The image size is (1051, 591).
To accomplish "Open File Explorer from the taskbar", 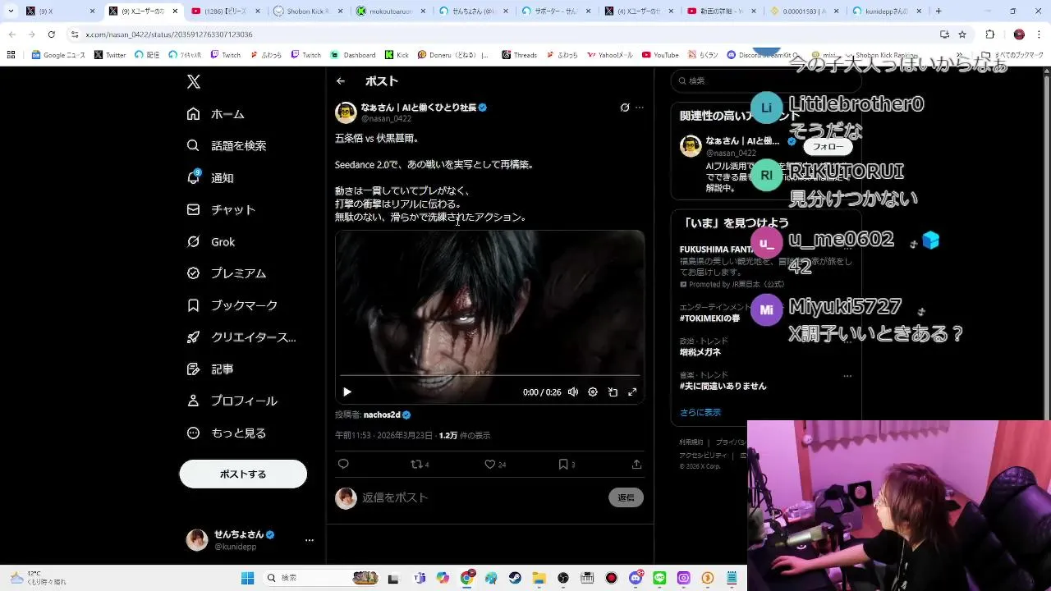I will coord(538,578).
